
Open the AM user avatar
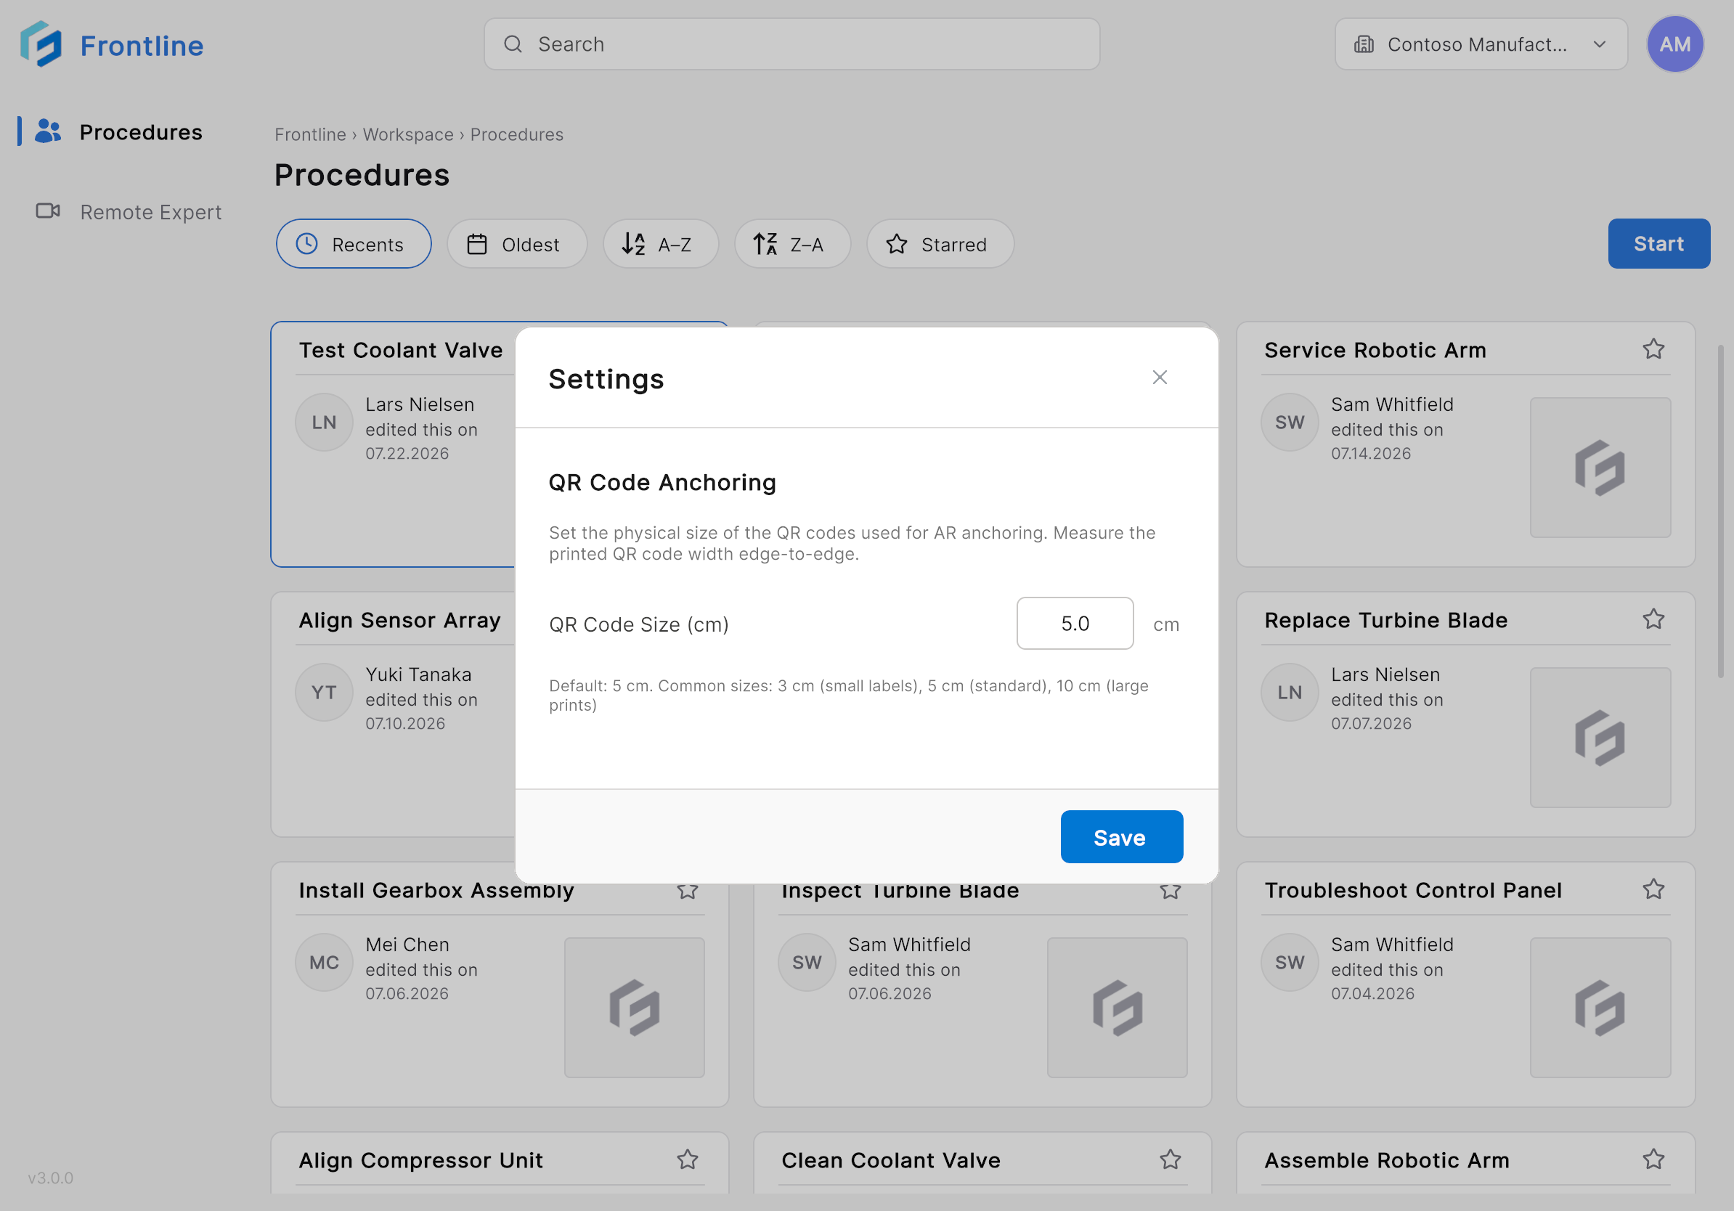click(x=1674, y=44)
